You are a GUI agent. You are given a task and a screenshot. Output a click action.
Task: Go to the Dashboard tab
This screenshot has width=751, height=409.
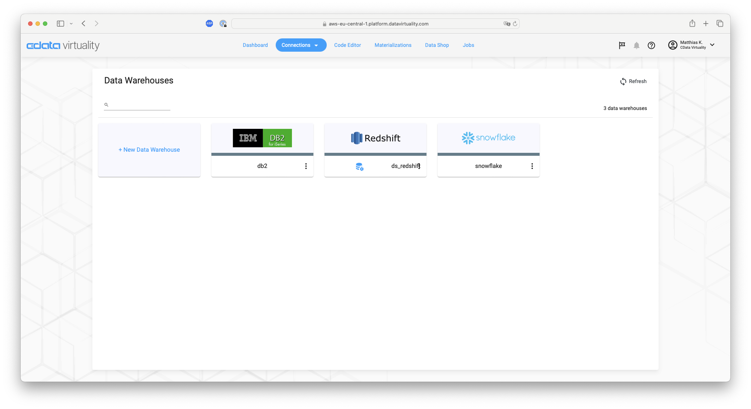tap(255, 45)
